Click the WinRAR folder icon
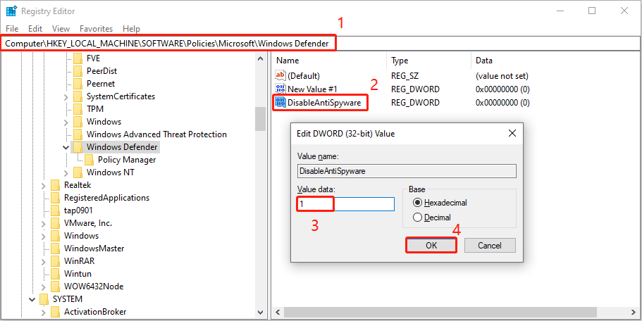Screen dimensions: 642x321 55,261
